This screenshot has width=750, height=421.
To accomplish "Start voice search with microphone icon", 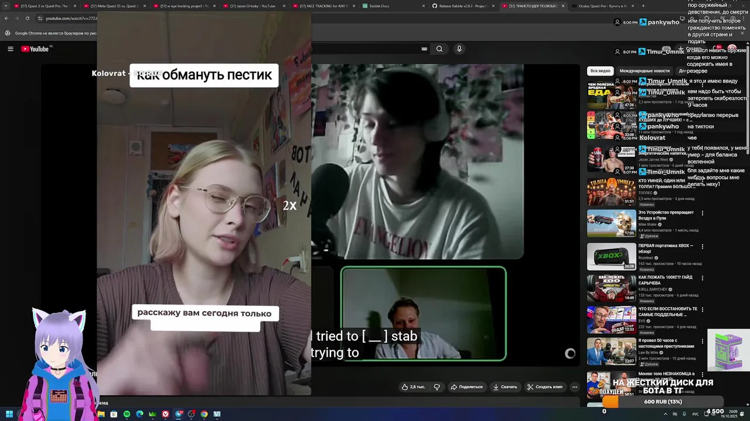I will pos(459,49).
